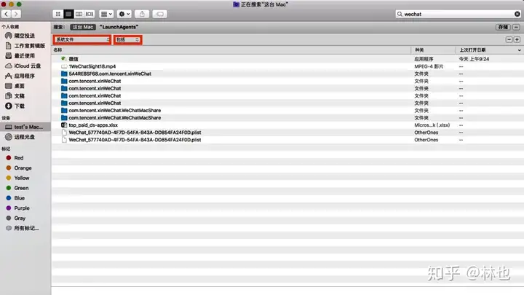
Task: Sort by the 名称 column header
Action: tap(57, 50)
